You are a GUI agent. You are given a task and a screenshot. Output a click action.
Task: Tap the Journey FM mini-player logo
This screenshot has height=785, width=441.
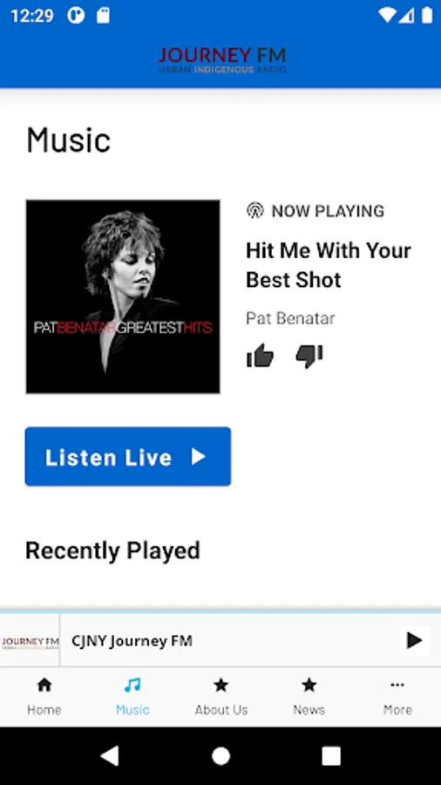pyautogui.click(x=30, y=641)
